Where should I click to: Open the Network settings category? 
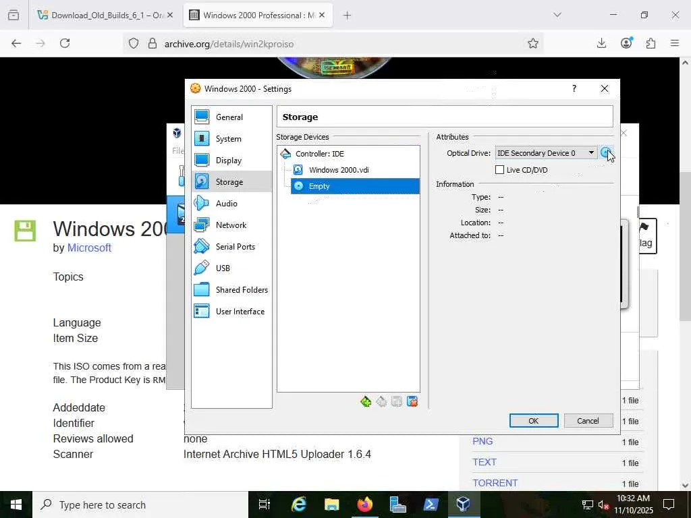[x=231, y=225]
